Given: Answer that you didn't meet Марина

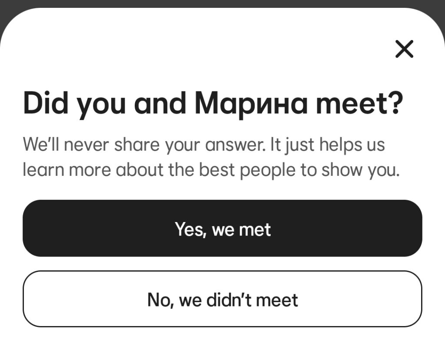Looking at the screenshot, I should (x=222, y=299).
